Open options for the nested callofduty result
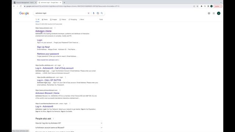Screen dimensions: 235x132 [65, 77]
